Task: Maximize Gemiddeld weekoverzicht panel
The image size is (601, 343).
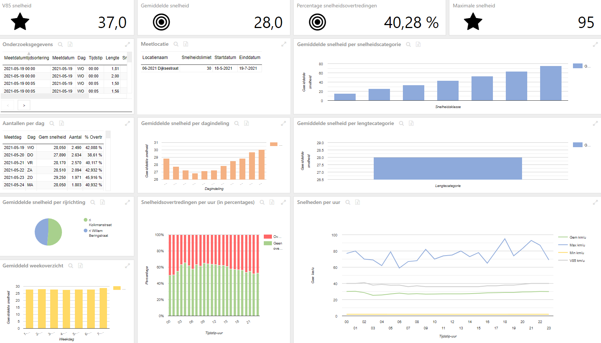Action: (x=127, y=266)
